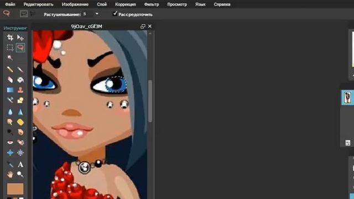Select the Burn hand tool
354x199 pixels.
(20, 132)
